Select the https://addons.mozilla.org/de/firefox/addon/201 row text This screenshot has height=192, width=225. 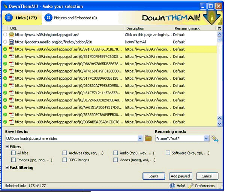tap(54, 42)
